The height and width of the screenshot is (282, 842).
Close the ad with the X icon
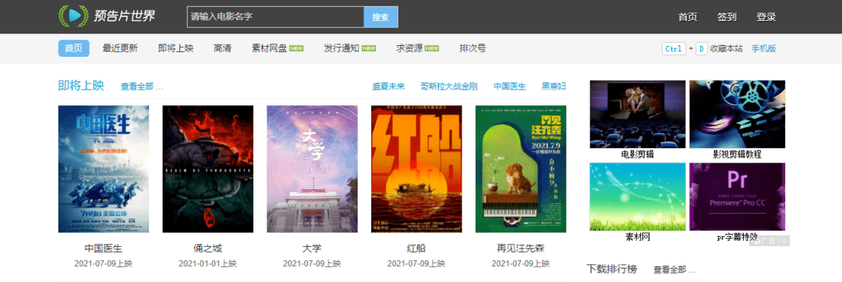coord(784,241)
